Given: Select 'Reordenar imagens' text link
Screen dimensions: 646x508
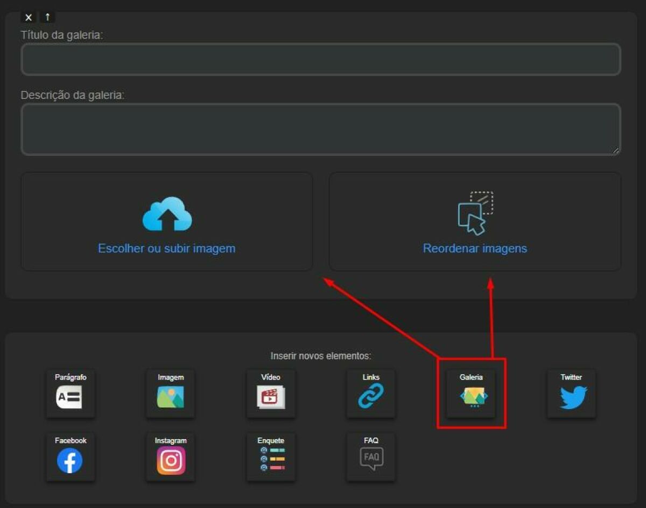Looking at the screenshot, I should pos(475,248).
